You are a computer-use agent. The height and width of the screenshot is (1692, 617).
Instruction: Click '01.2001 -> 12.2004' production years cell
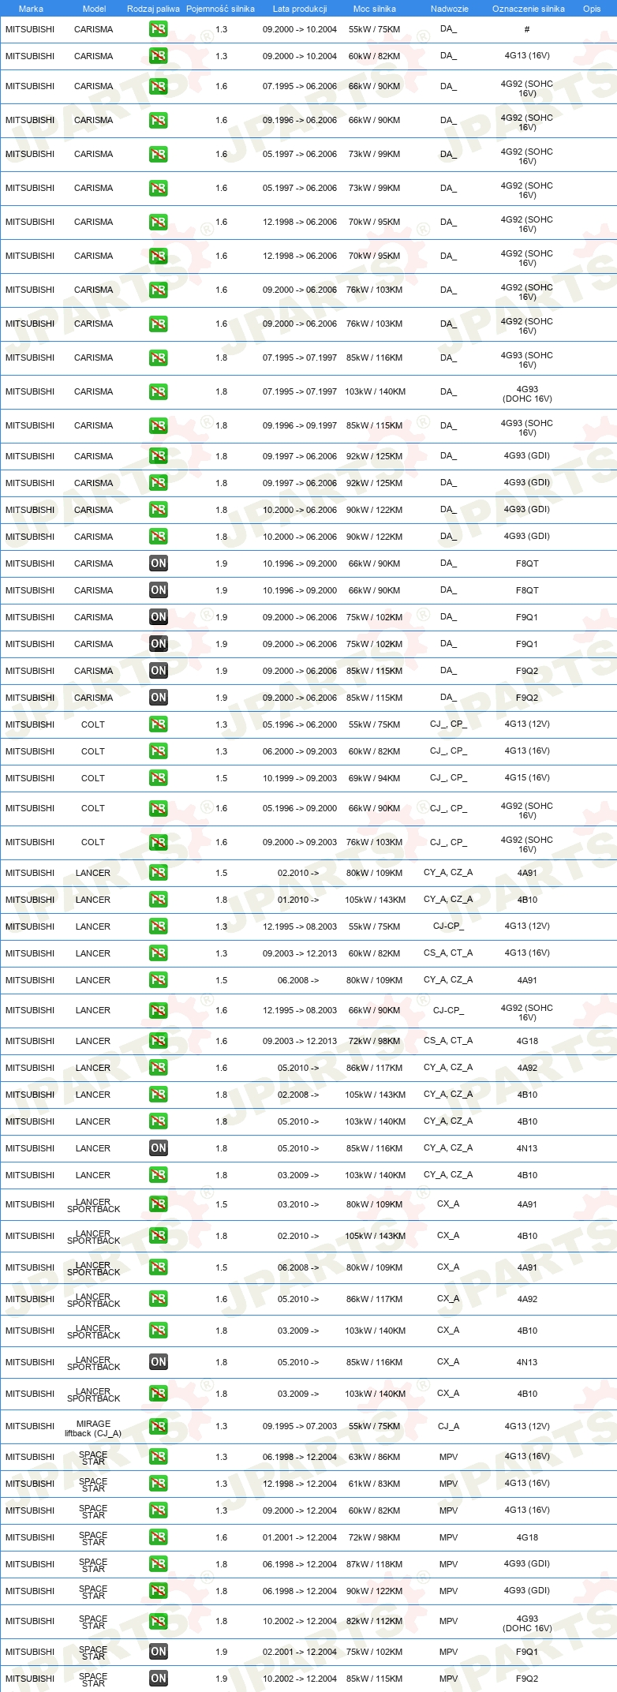coord(300,1537)
